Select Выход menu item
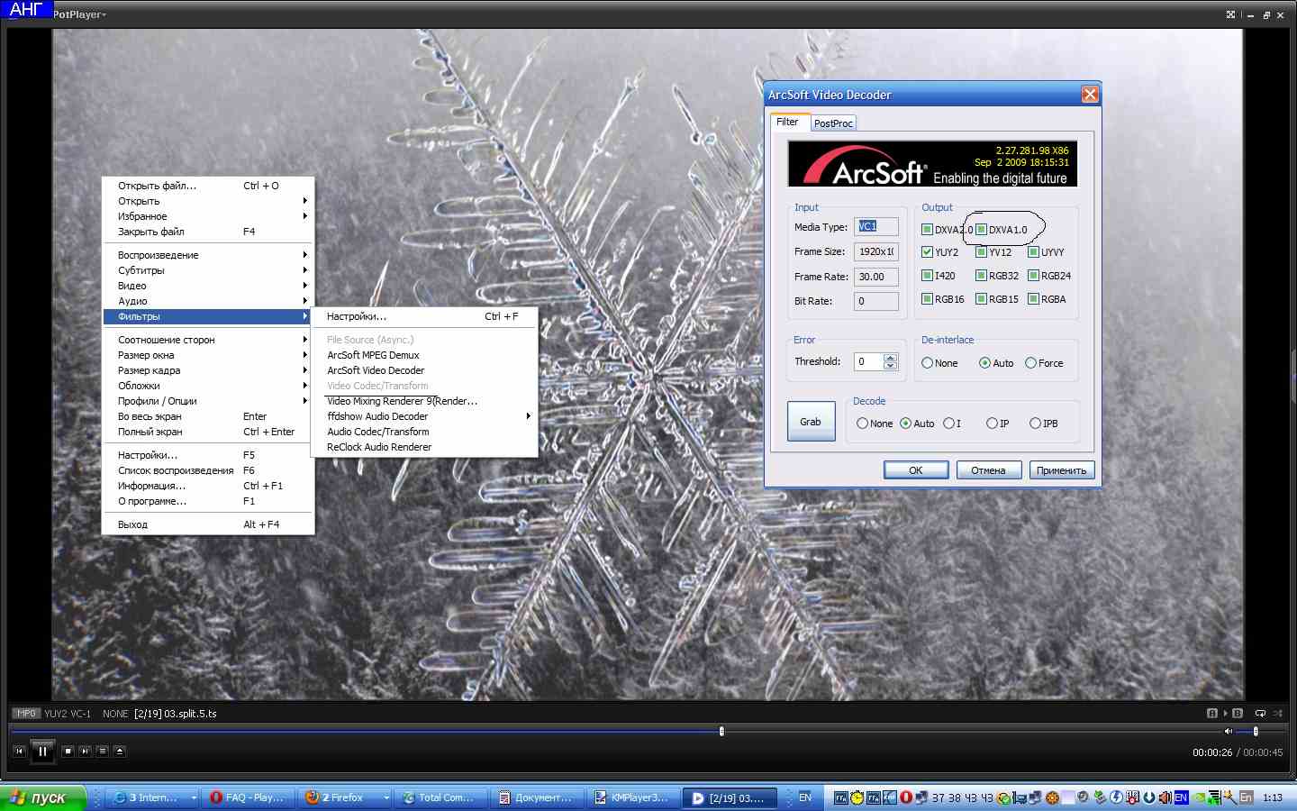The height and width of the screenshot is (811, 1297). (x=208, y=524)
